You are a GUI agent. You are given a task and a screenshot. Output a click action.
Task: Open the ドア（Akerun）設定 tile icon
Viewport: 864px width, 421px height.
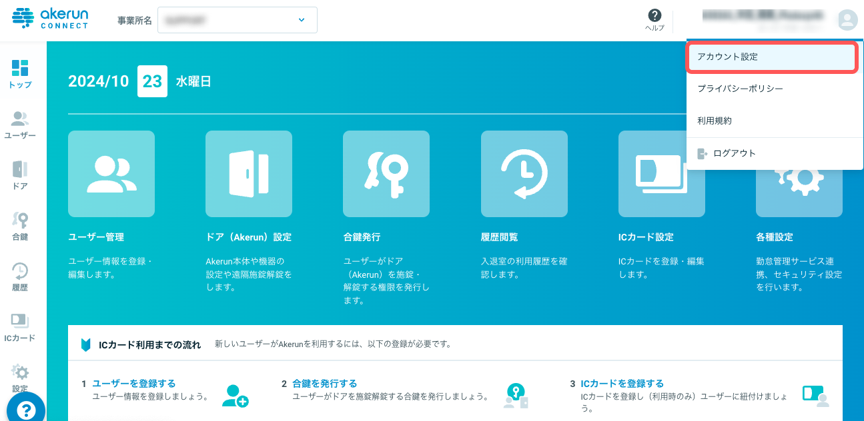249,174
